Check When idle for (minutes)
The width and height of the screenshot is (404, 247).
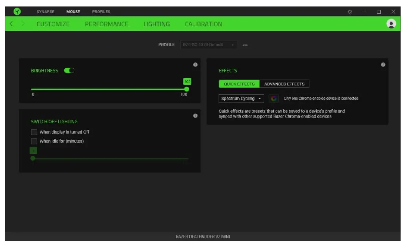34,141
